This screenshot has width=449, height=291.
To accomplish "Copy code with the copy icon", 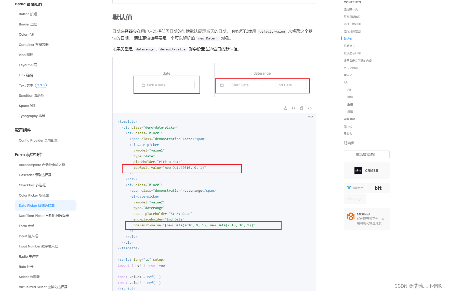I will coord(302,108).
